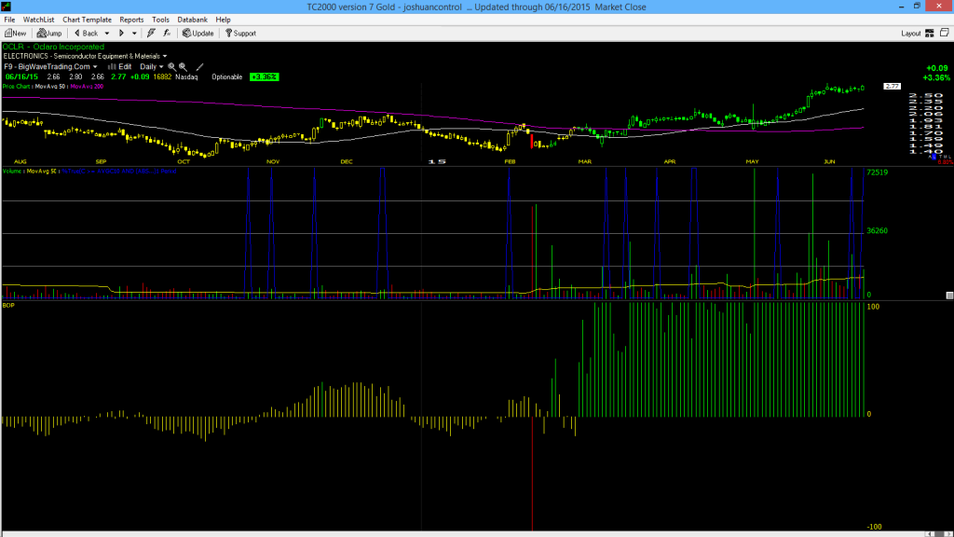The width and height of the screenshot is (954, 537).
Task: Click the BOP indicator label
Action: tap(8, 305)
